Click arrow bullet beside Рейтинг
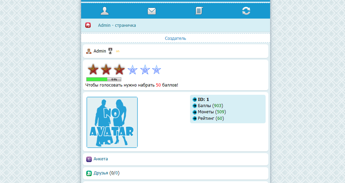Viewport: 345px width, 183px height. pos(194,118)
